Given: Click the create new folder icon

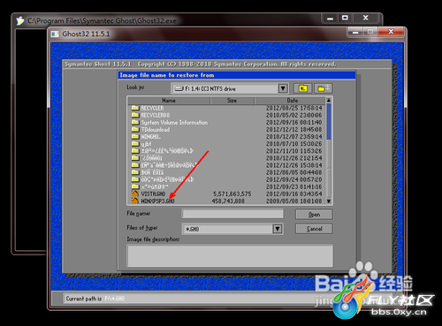Looking at the screenshot, I should click(x=324, y=88).
